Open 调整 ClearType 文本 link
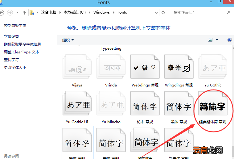The height and width of the screenshot is (159, 234). point(22,52)
